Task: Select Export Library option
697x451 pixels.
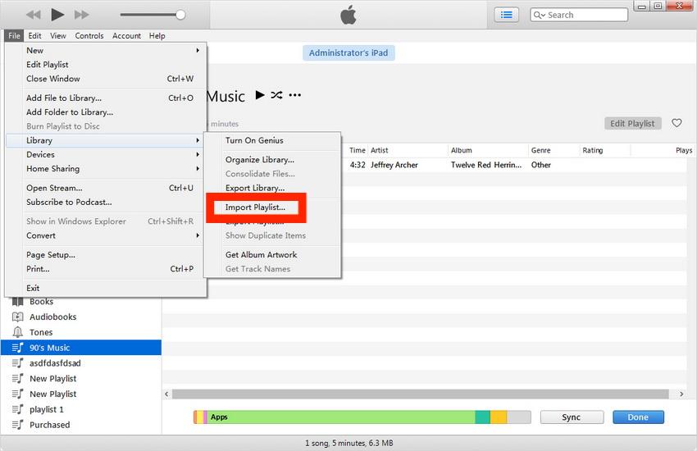Action: point(272,188)
